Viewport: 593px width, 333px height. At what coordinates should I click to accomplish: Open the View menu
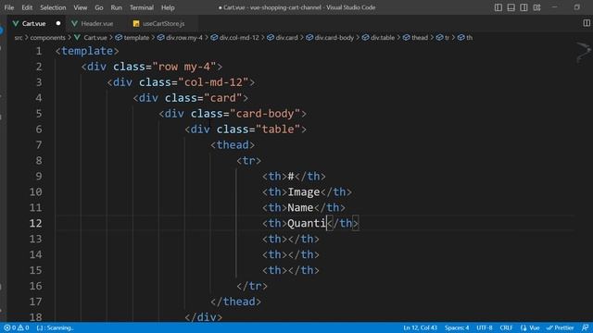click(81, 7)
